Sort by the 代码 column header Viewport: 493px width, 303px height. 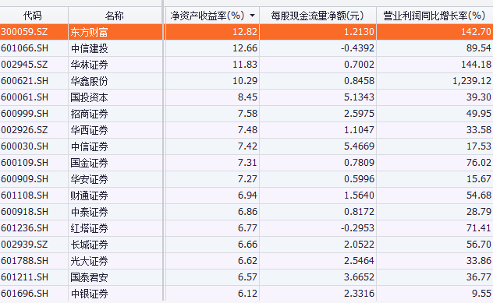pyautogui.click(x=34, y=16)
